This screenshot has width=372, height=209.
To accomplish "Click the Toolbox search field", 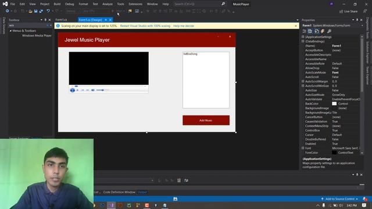I will [27, 26].
